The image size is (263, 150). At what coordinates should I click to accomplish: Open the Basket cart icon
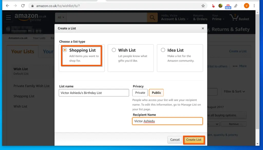(x=239, y=17)
